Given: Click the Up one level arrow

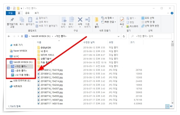Looking at the screenshot, I should pos(22,36).
